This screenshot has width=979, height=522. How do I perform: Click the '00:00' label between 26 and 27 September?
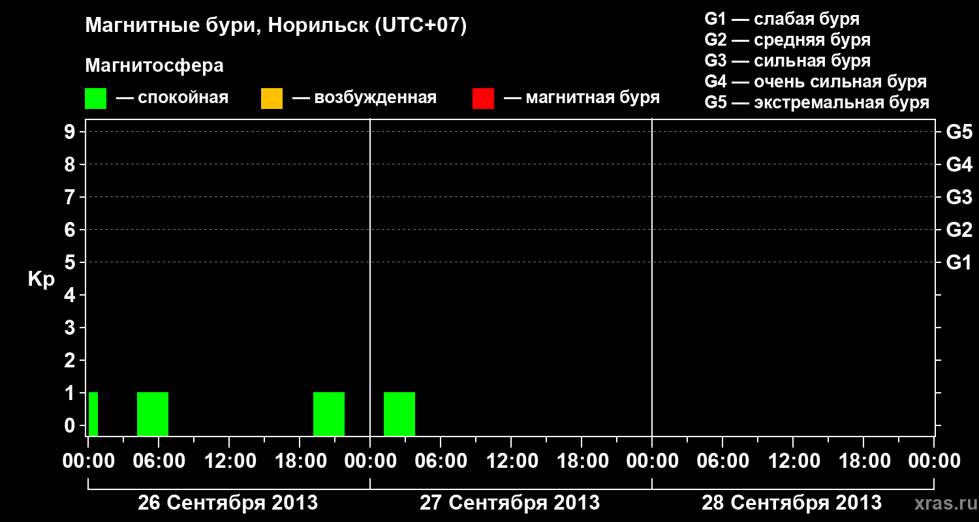(x=370, y=461)
